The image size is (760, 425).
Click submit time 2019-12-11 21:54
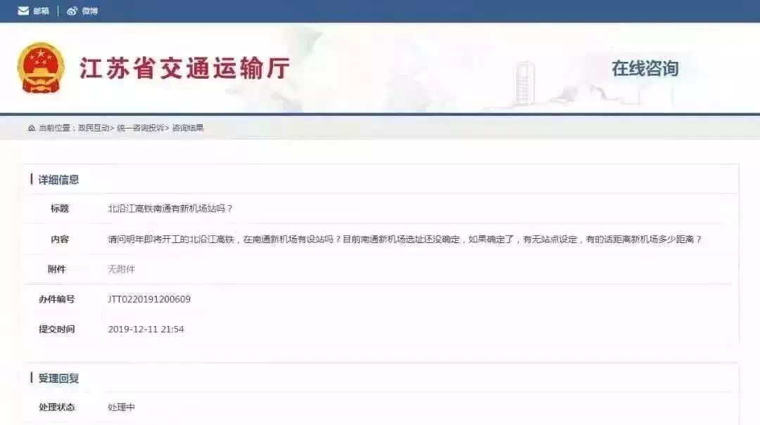(x=146, y=329)
